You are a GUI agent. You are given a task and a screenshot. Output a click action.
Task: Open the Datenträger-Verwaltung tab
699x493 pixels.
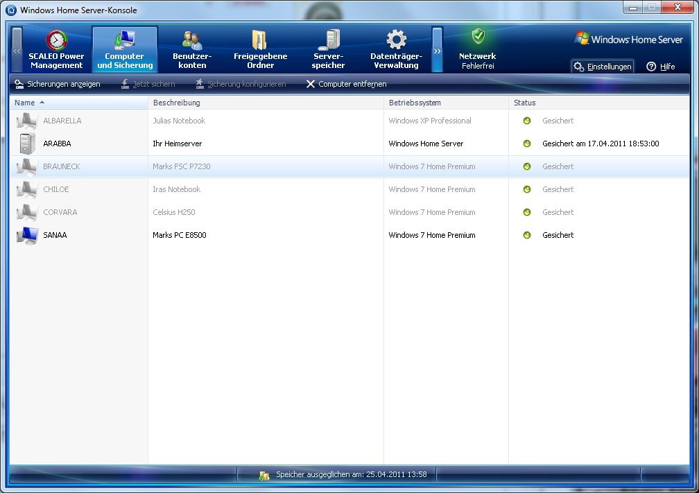coord(396,49)
